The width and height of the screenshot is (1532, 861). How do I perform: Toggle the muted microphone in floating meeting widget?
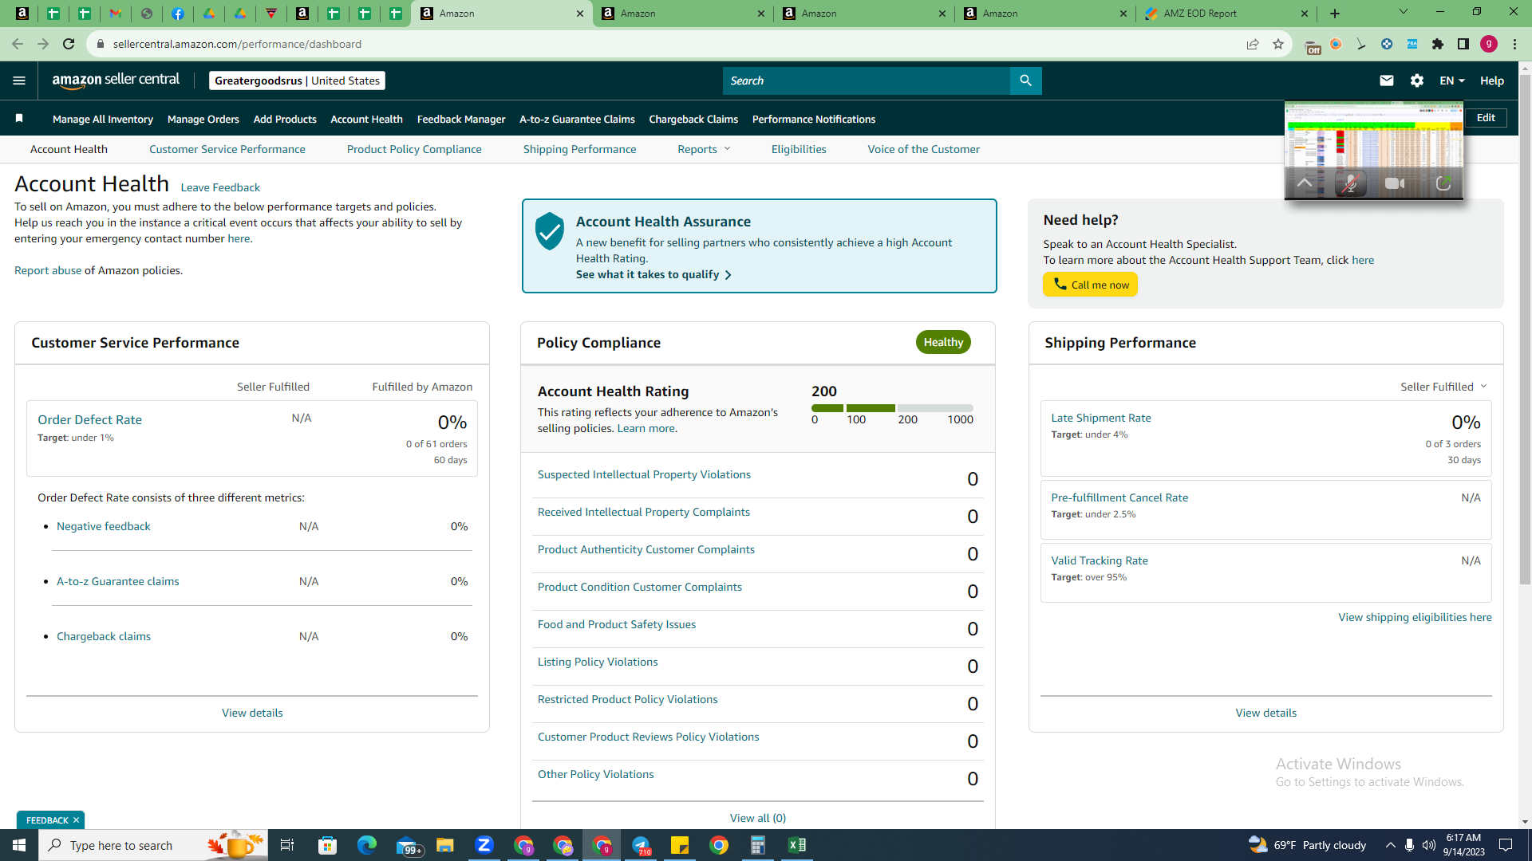pos(1350,183)
